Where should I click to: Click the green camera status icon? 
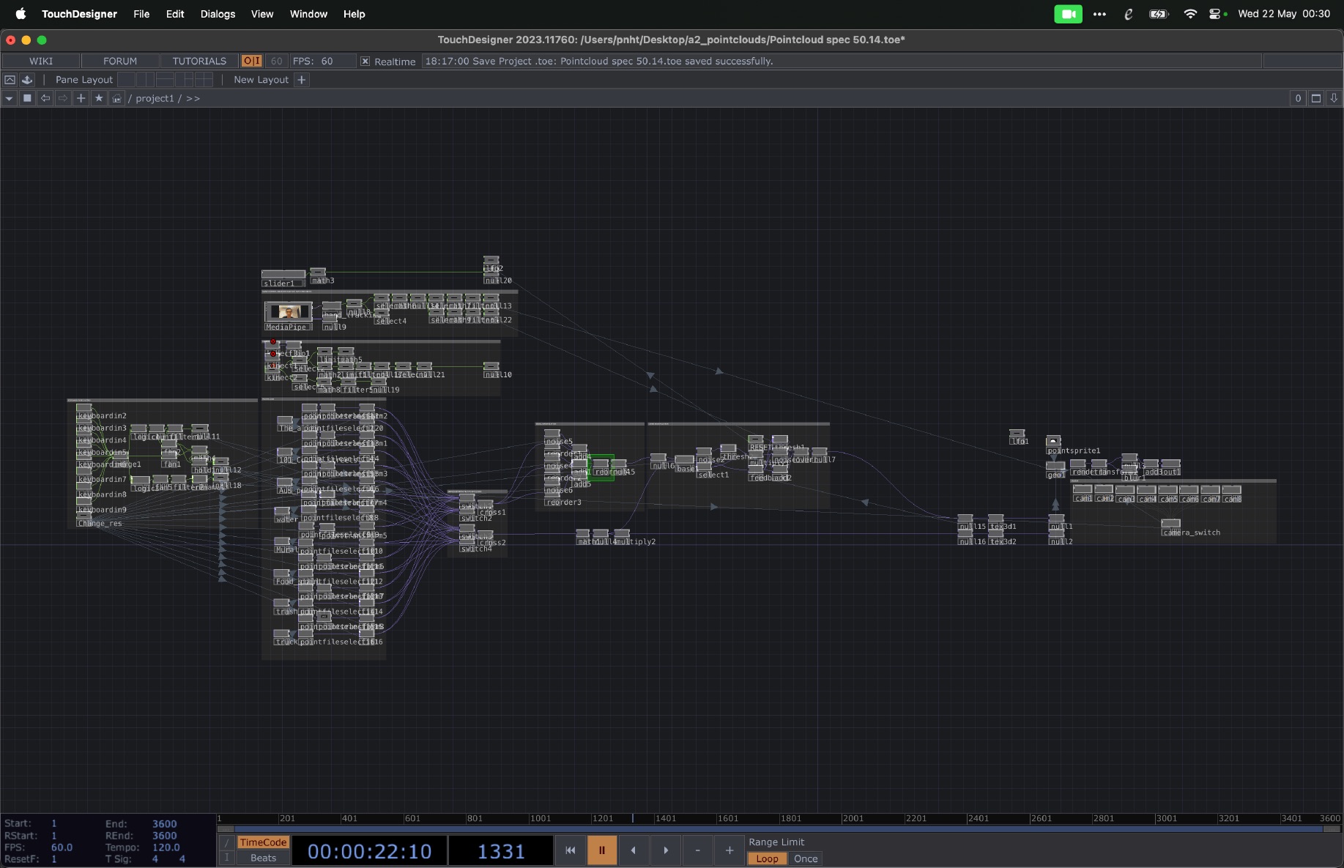click(x=1068, y=14)
